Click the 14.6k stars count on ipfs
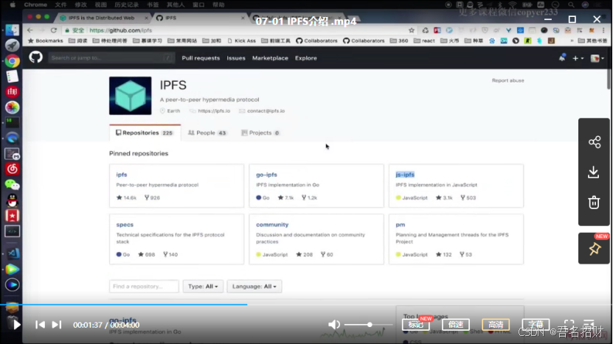613x344 pixels. tap(126, 197)
